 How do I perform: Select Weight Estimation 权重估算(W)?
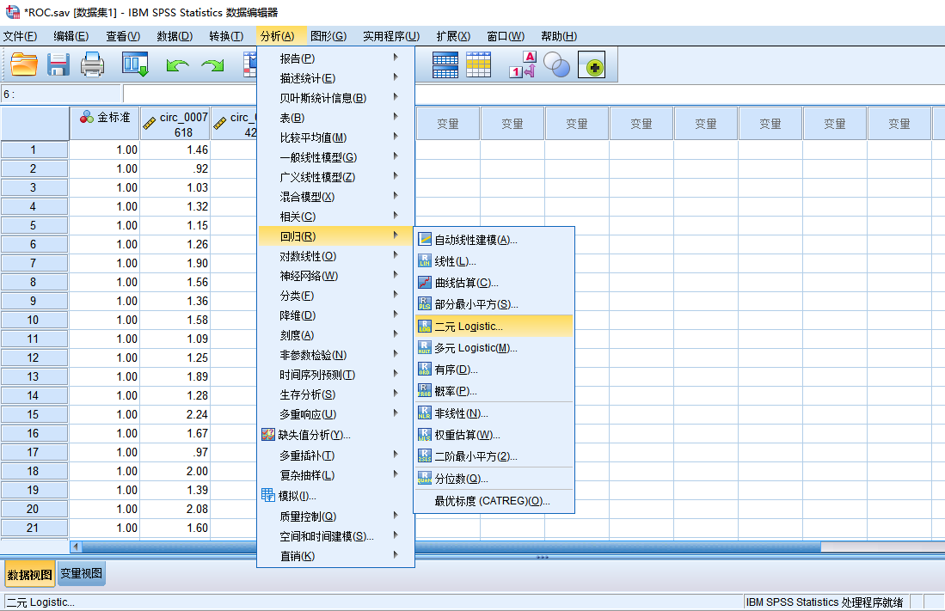coord(494,435)
